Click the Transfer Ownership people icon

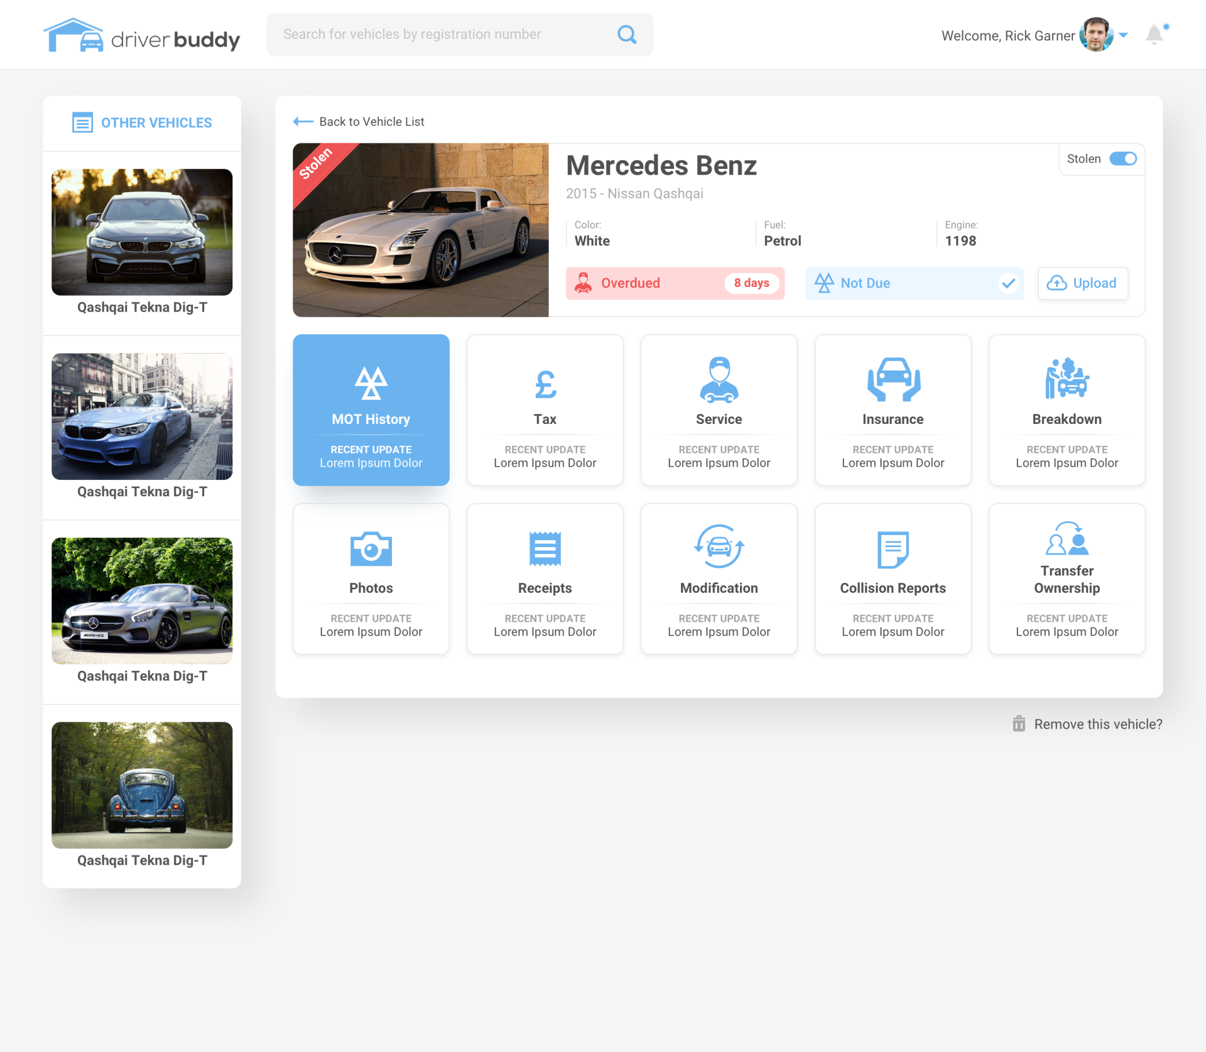[x=1067, y=538]
